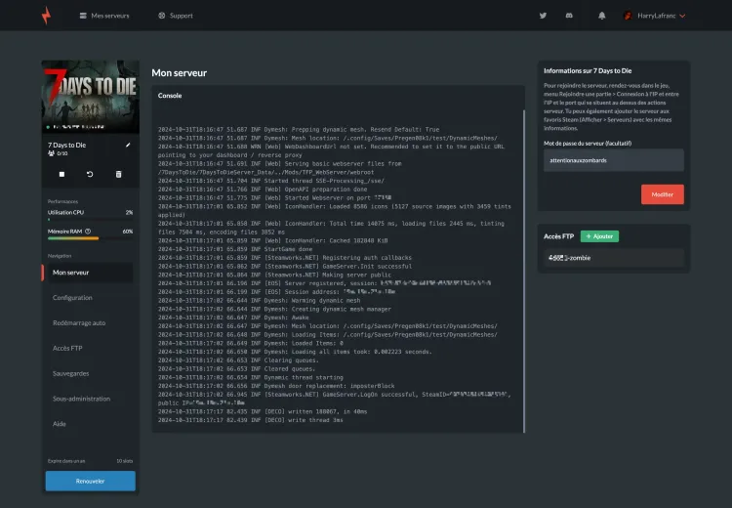Screen dimensions: 732x508
Task: Delete the server with the trash icon
Action: coord(118,174)
